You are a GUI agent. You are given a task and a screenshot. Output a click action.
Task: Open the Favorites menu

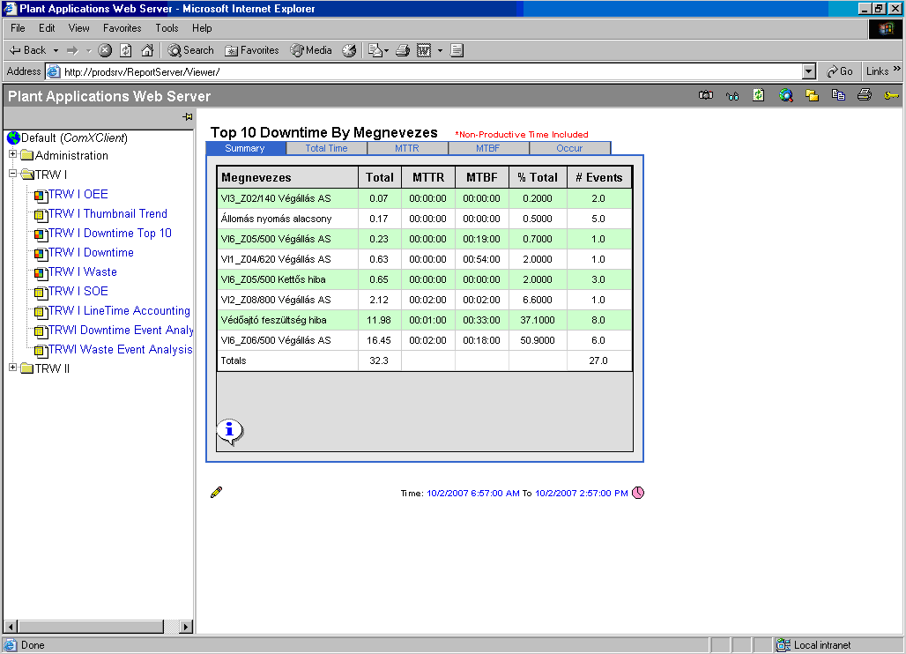click(122, 28)
